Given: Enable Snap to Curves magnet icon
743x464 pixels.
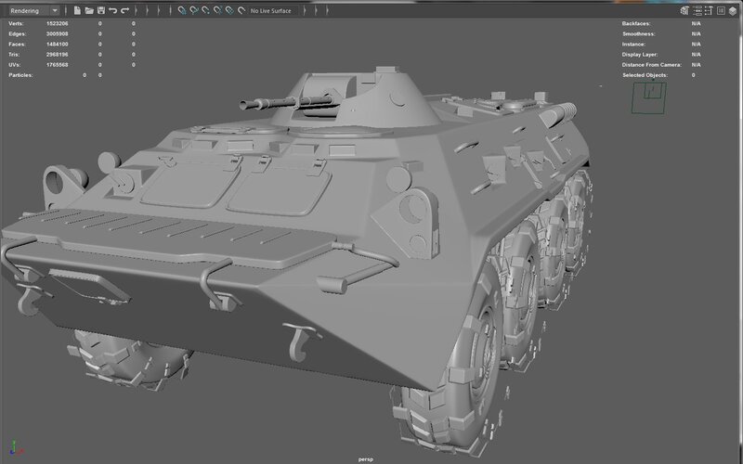Looking at the screenshot, I should point(194,10).
